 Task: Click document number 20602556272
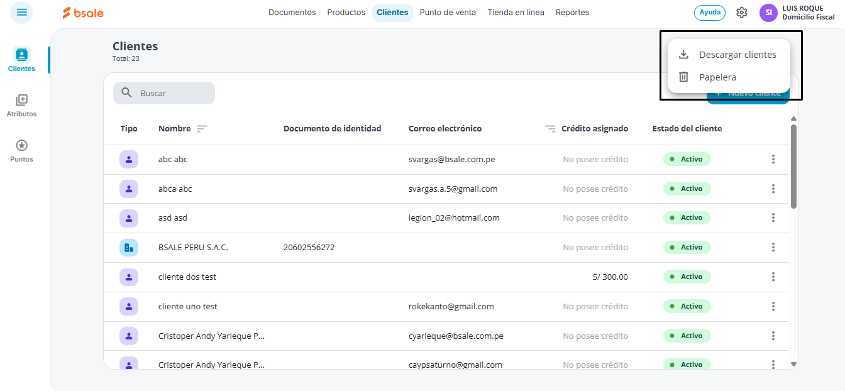coord(309,248)
